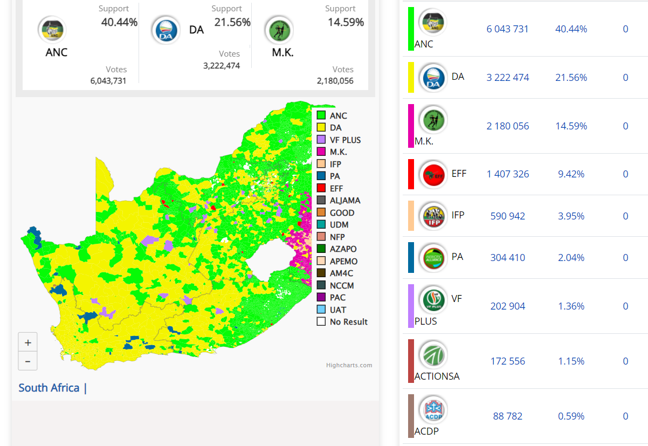Click the 2.04% PA support percentage
Screen dimensions: 648x446
[x=571, y=258]
